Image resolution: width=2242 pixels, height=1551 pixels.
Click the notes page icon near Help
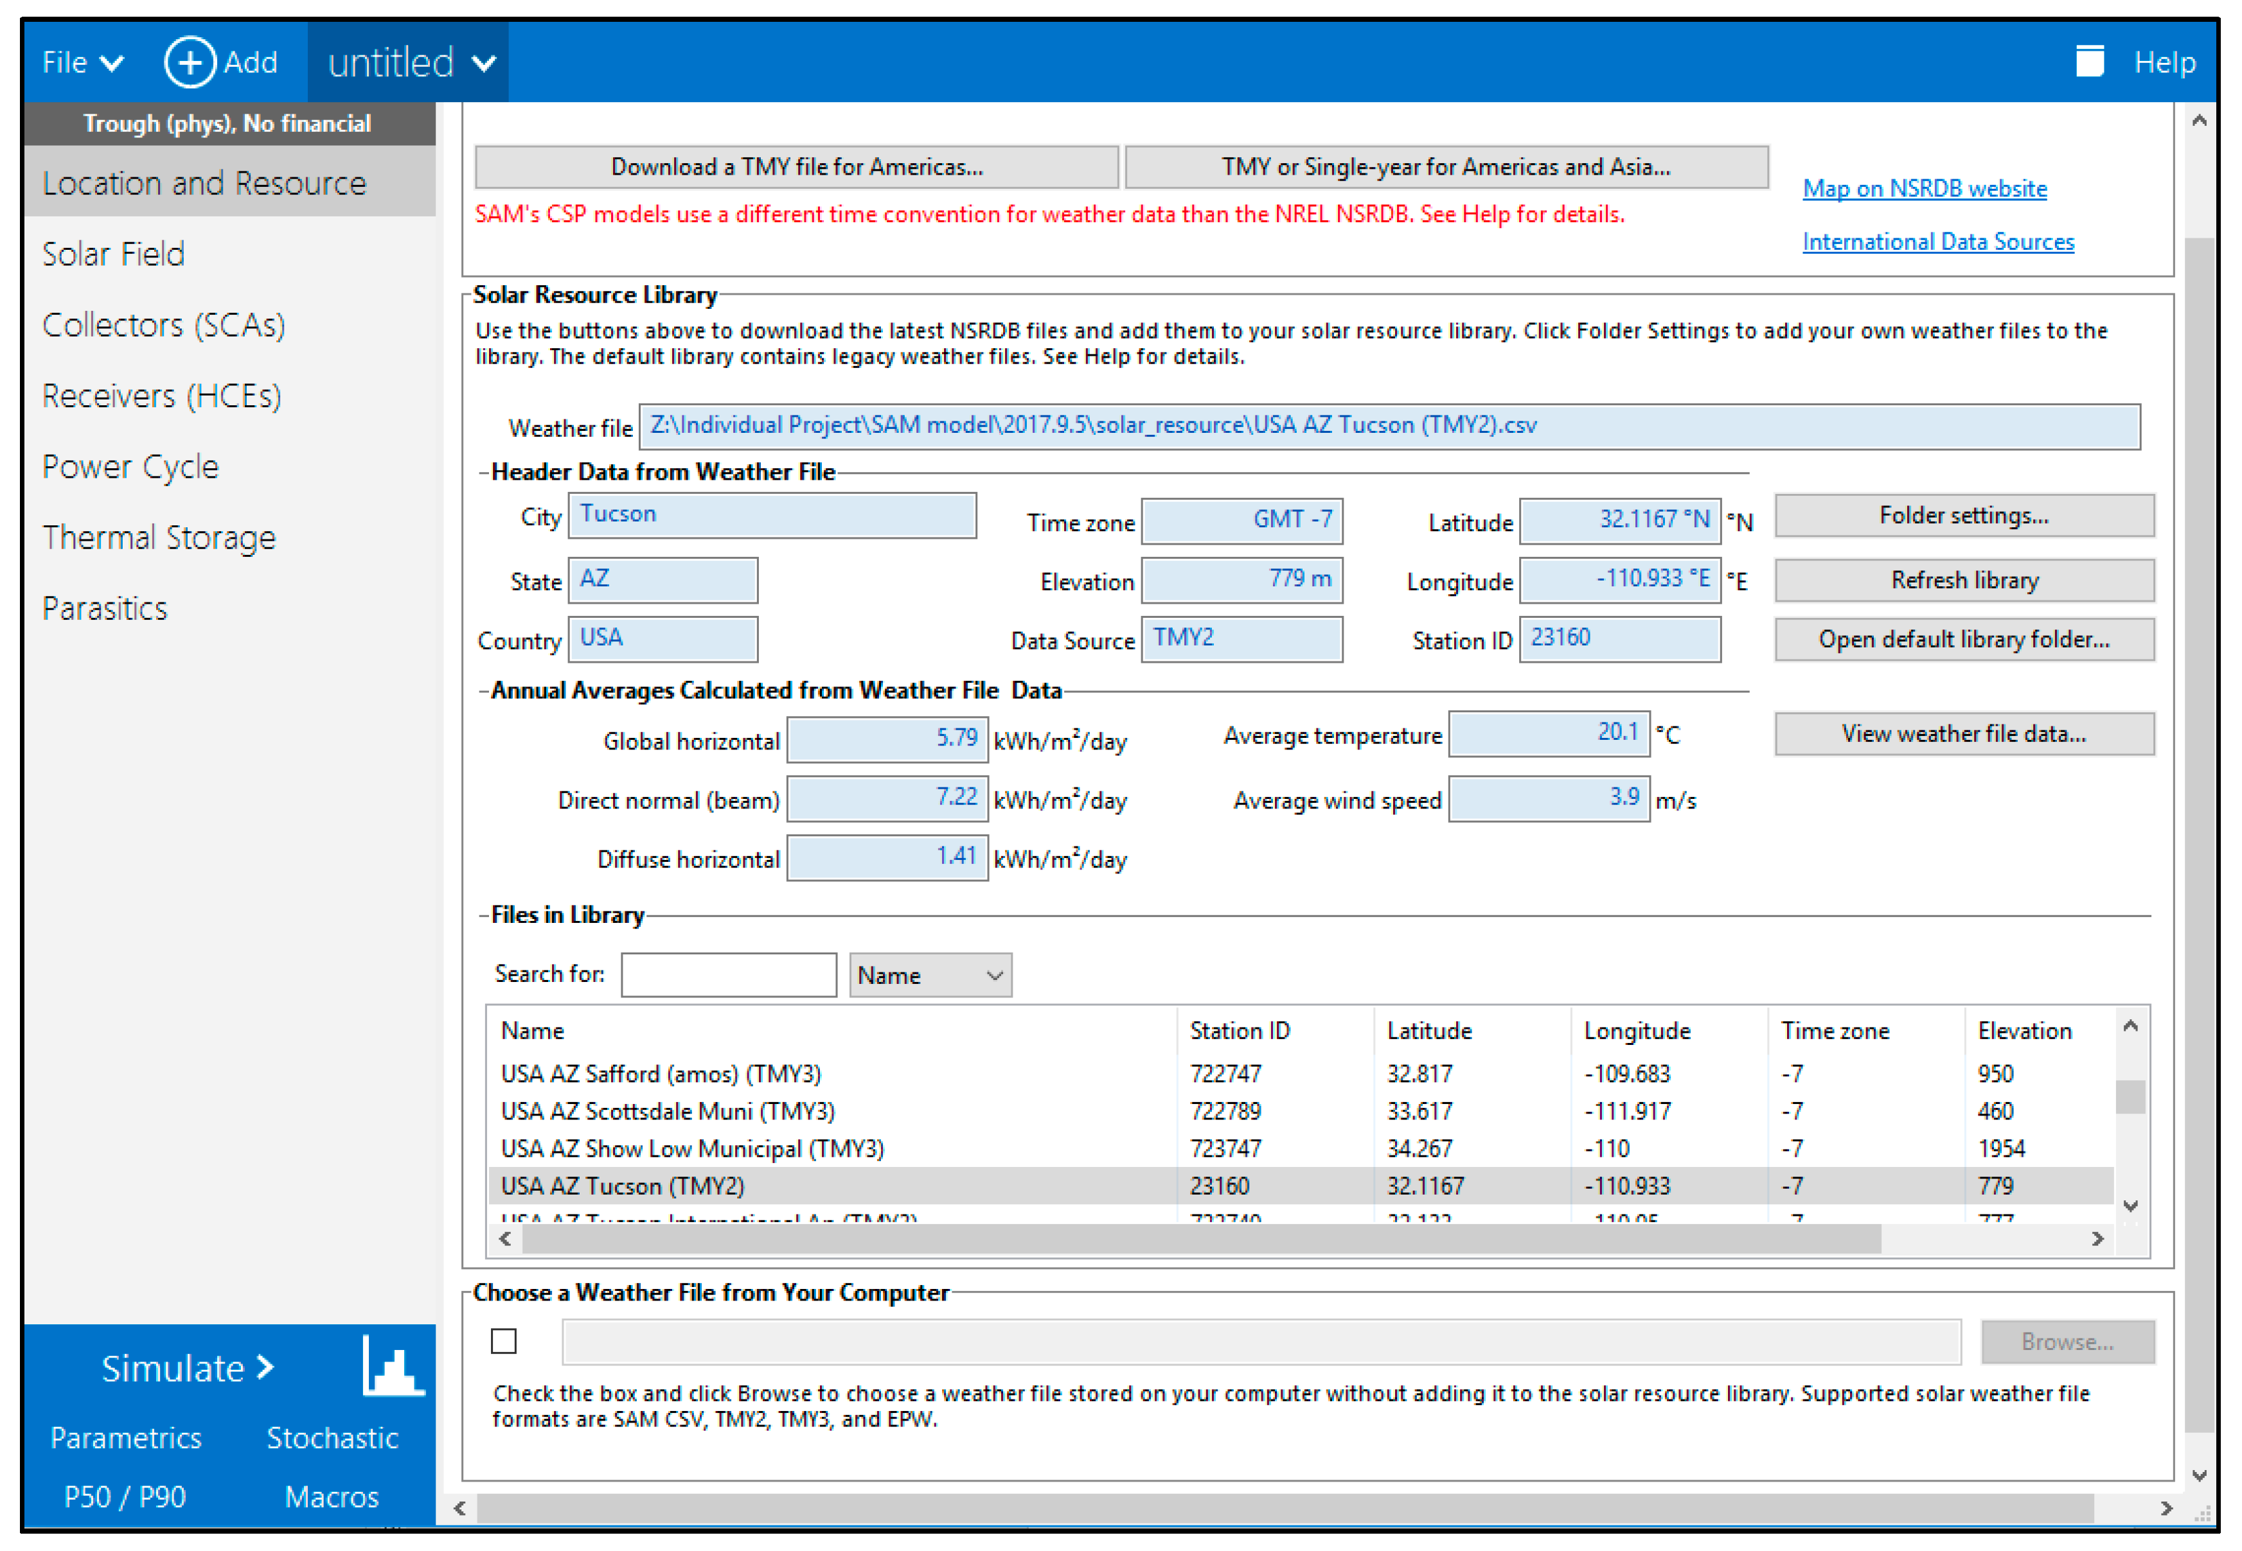point(2089,62)
